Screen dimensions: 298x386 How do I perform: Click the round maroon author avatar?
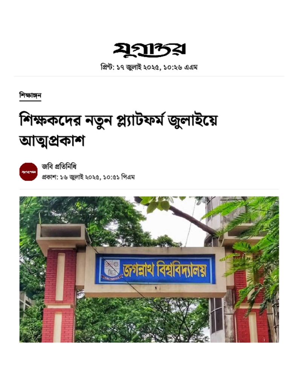click(x=29, y=172)
